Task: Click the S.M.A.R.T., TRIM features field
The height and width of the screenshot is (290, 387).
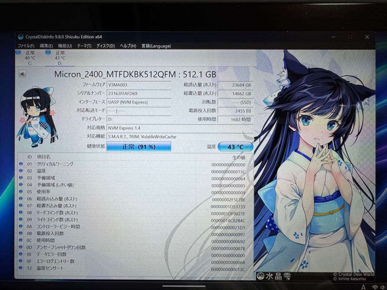Action: tap(180, 137)
